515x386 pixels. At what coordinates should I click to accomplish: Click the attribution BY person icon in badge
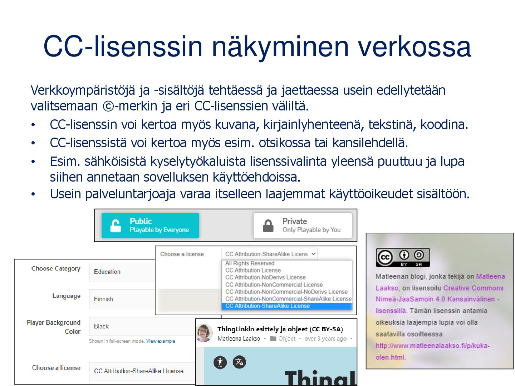pyautogui.click(x=404, y=255)
